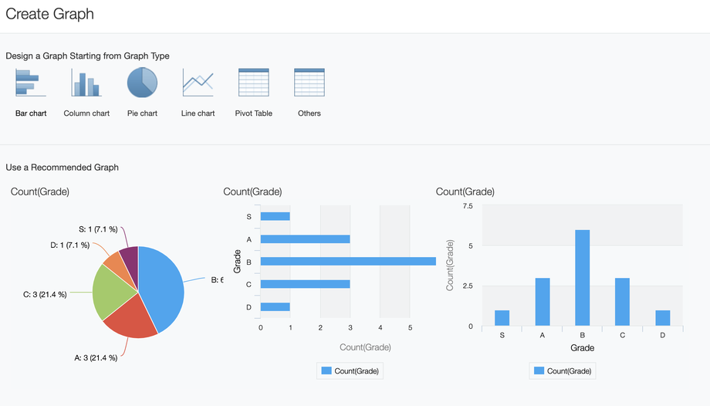
Task: Click the Others graph type icon
Action: 309,83
